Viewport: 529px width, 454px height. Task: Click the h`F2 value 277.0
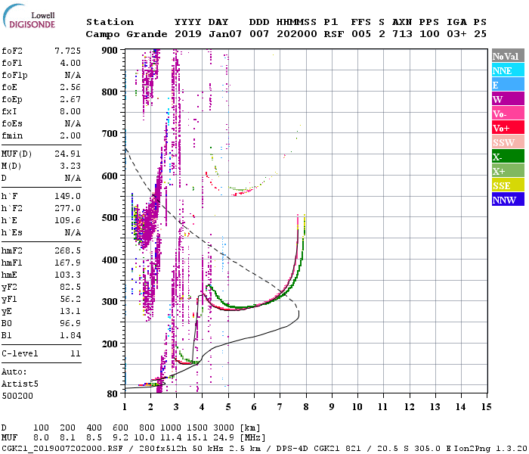[x=67, y=208]
